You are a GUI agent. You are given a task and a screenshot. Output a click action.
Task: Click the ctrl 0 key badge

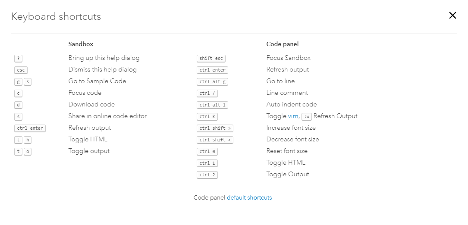pyautogui.click(x=207, y=151)
